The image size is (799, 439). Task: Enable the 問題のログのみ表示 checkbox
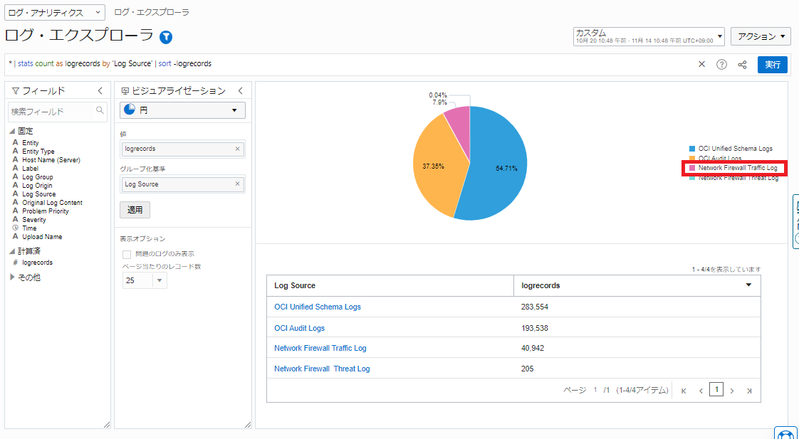pyautogui.click(x=127, y=254)
